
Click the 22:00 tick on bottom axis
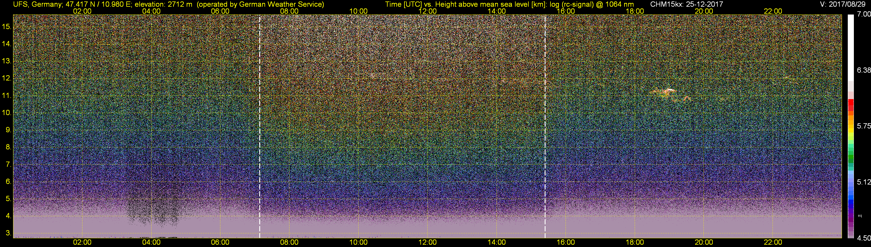point(773,242)
